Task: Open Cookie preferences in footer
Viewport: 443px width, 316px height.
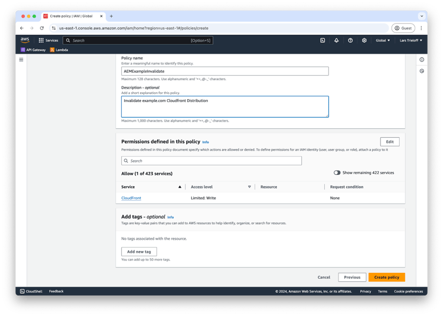Action: click(409, 291)
